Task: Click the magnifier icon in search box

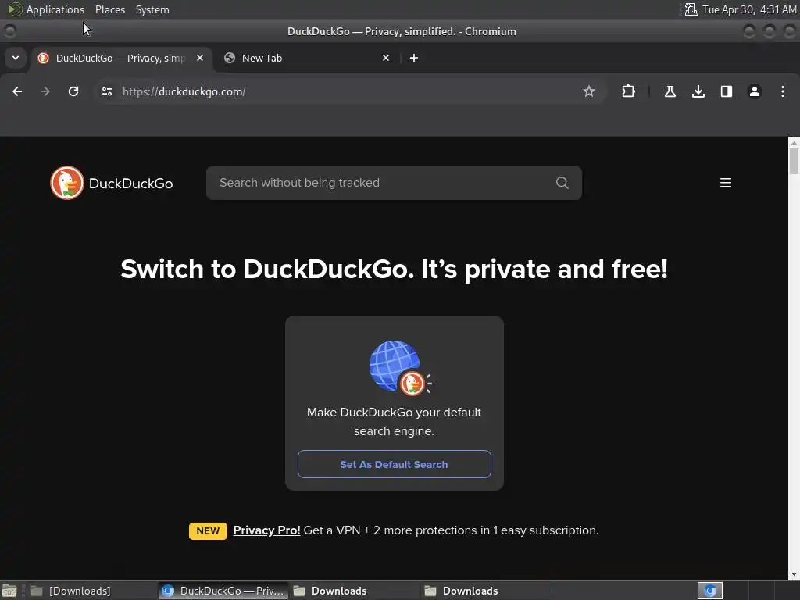Action: (x=562, y=183)
